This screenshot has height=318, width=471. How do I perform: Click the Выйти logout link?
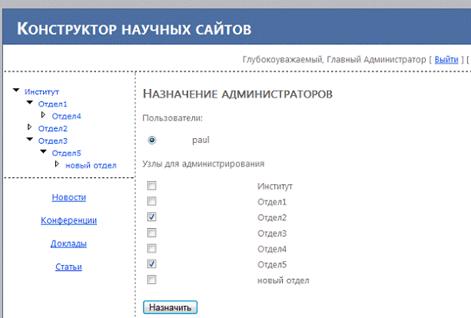coord(446,59)
